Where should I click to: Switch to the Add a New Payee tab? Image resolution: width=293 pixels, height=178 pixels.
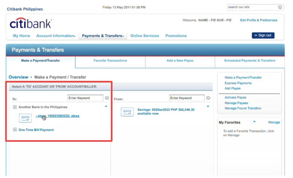click(x=180, y=60)
